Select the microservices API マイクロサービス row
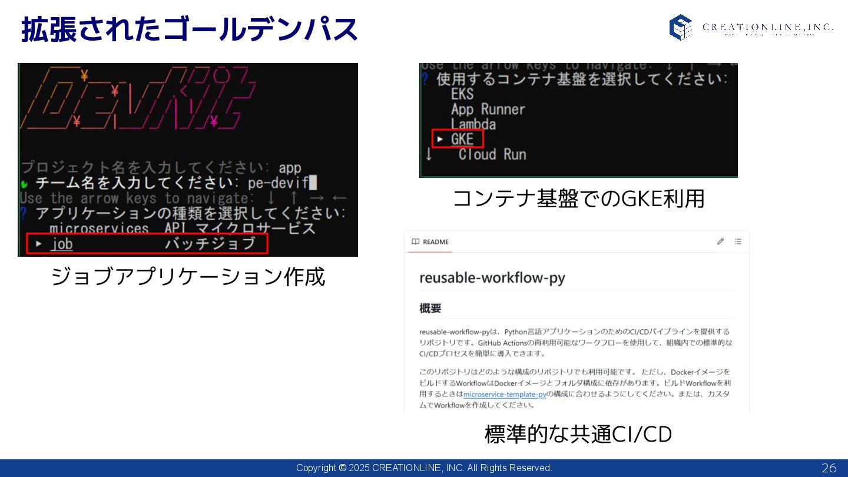 183,228
